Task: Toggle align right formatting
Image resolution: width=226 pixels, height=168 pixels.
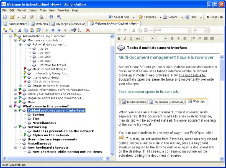Action: 185,38
